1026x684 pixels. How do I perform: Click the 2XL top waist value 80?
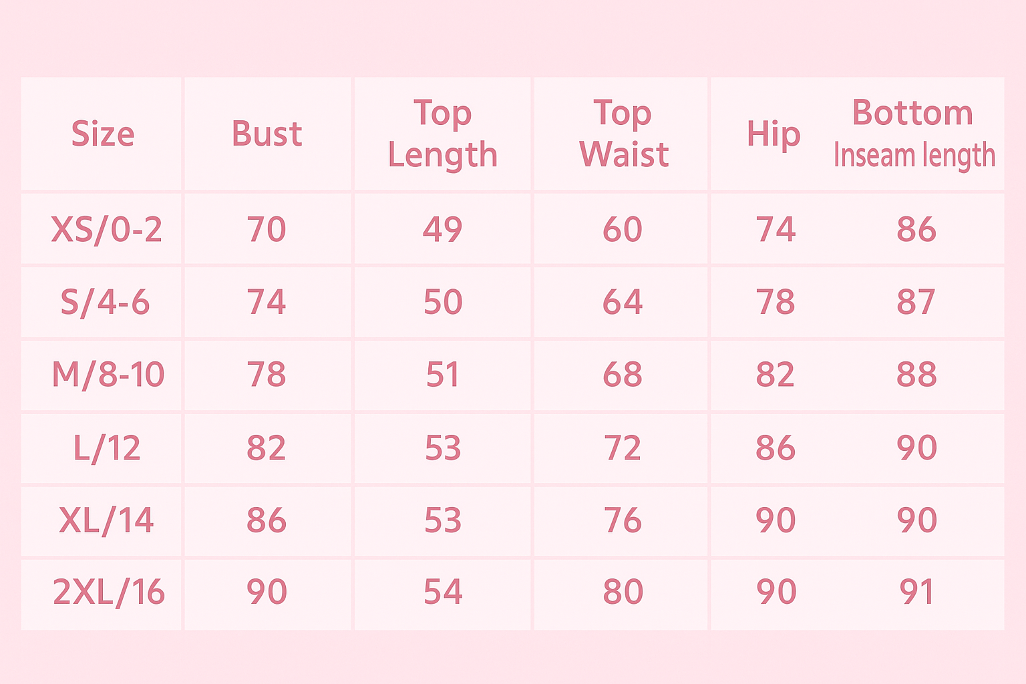coord(623,592)
